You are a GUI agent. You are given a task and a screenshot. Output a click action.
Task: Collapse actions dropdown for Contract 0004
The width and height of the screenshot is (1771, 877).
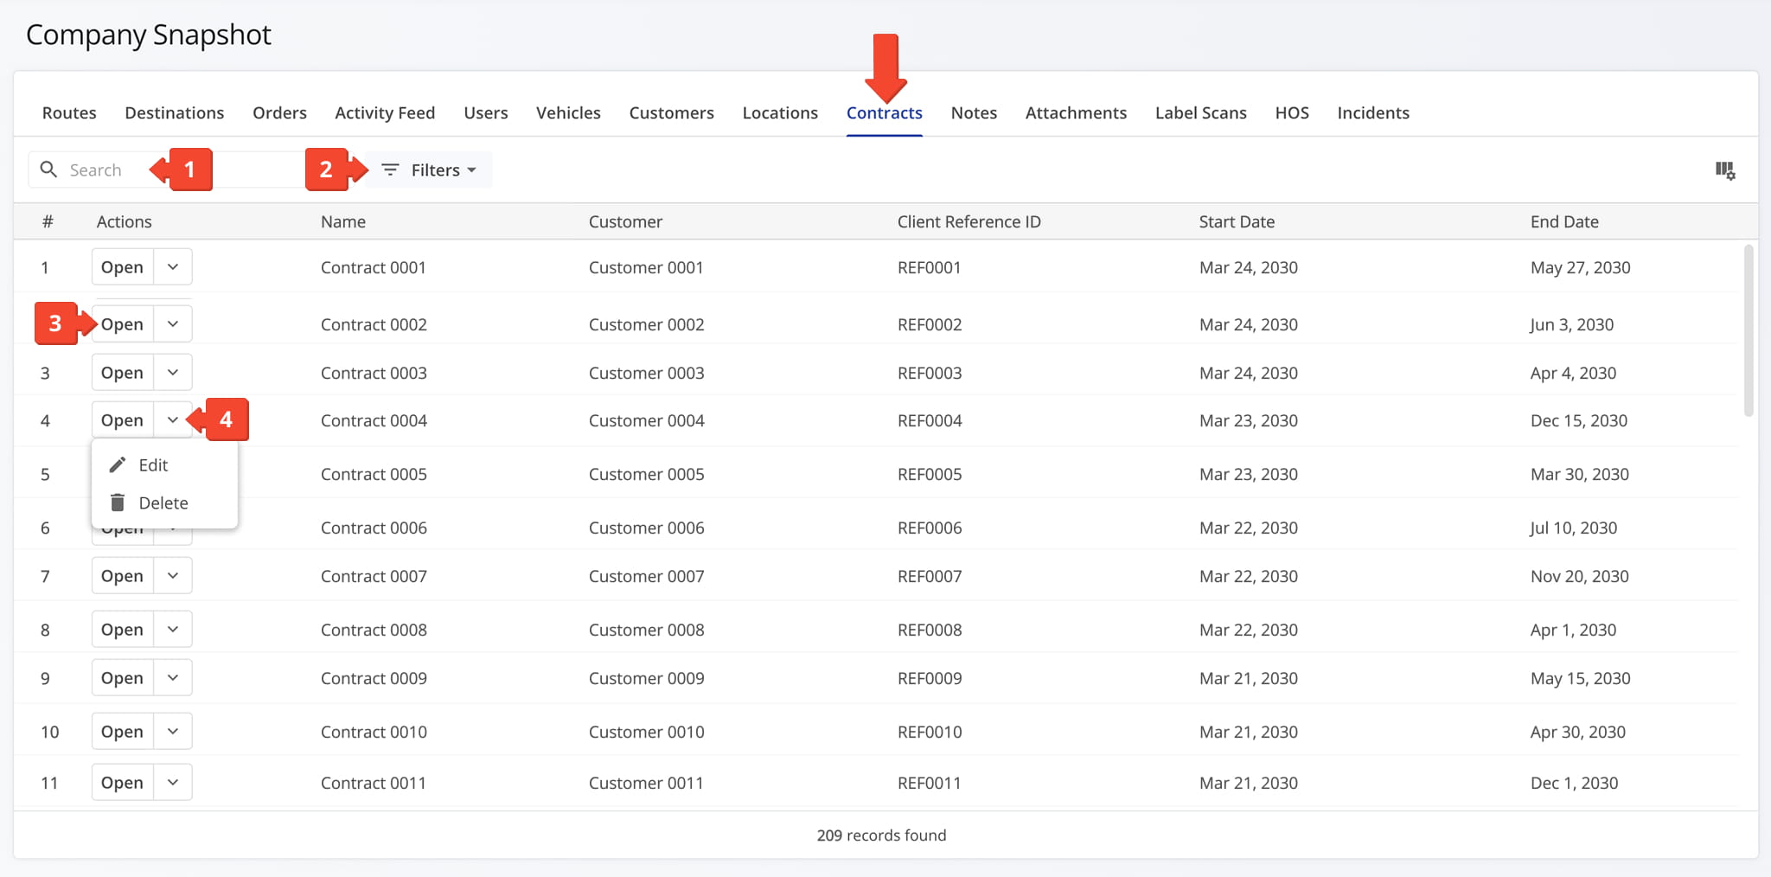pyautogui.click(x=173, y=419)
